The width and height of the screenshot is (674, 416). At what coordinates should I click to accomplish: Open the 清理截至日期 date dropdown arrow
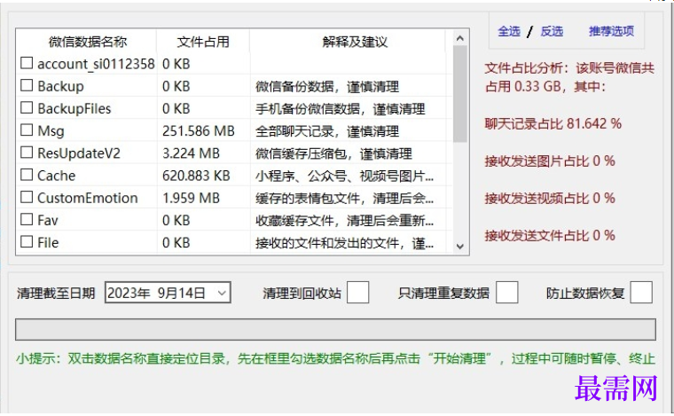click(x=222, y=293)
